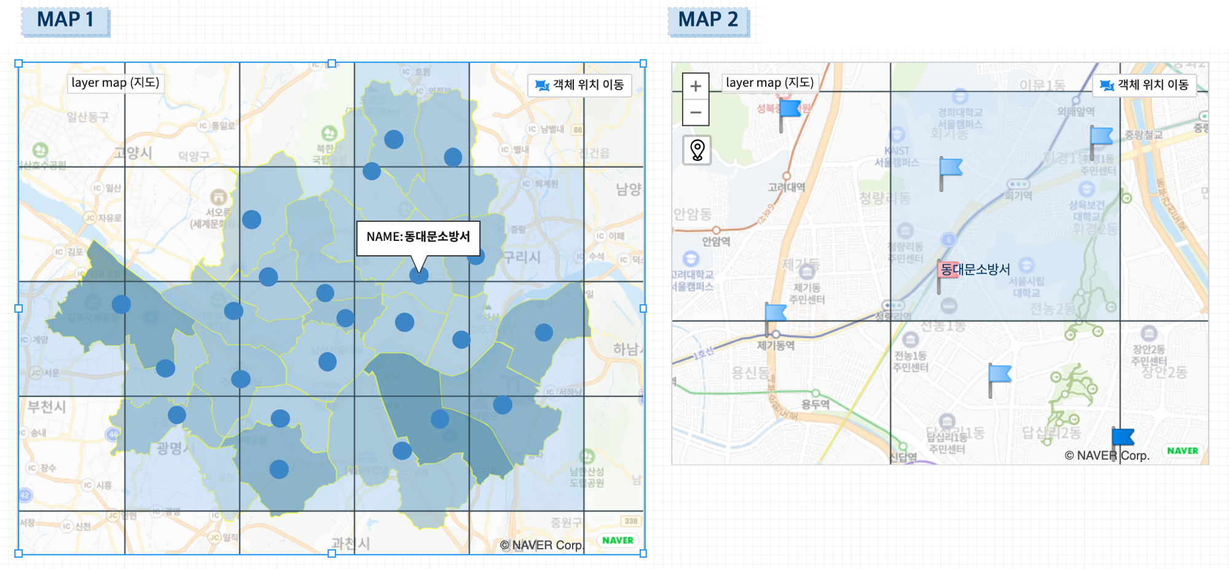Click the NAVER logo in MAP 1
The image size is (1229, 569).
(x=618, y=540)
